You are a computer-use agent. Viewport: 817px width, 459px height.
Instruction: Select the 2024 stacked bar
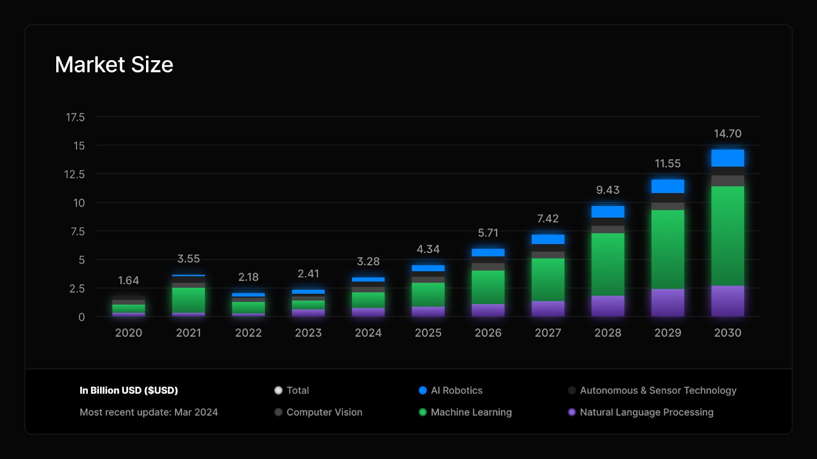coord(368,297)
